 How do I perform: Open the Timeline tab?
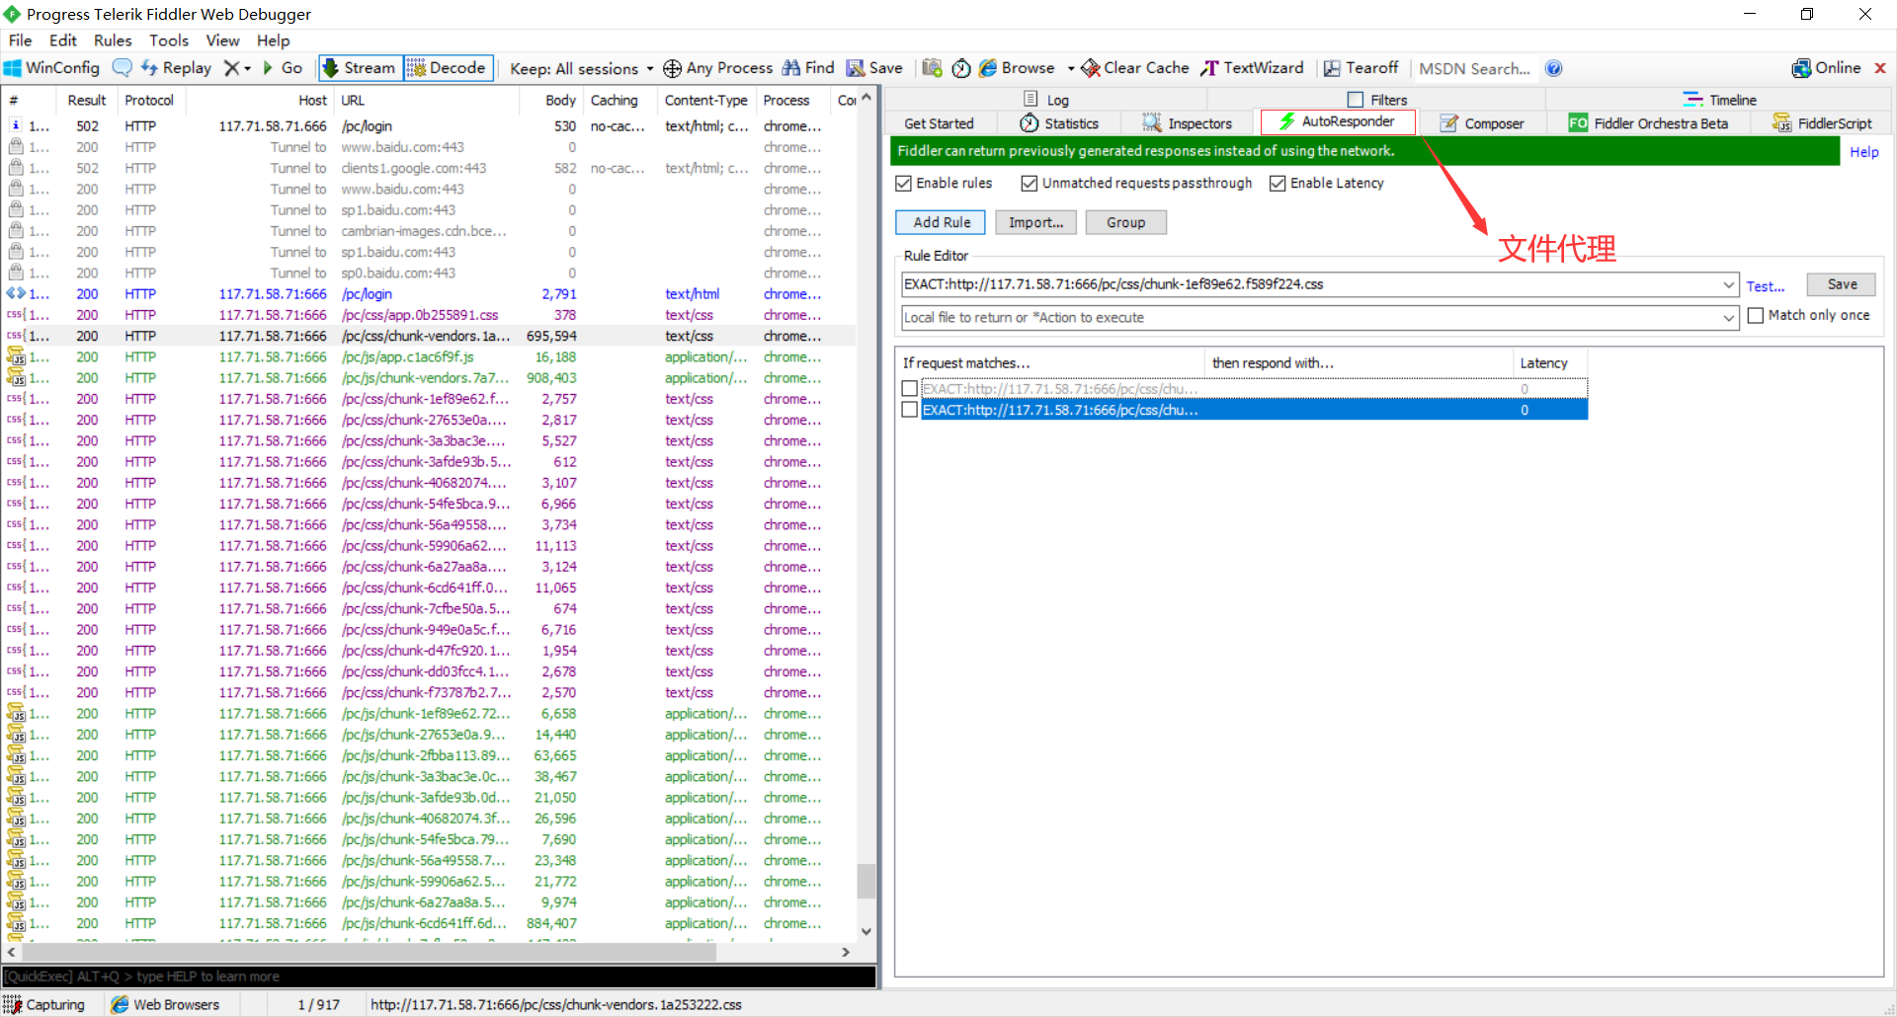pos(1720,100)
